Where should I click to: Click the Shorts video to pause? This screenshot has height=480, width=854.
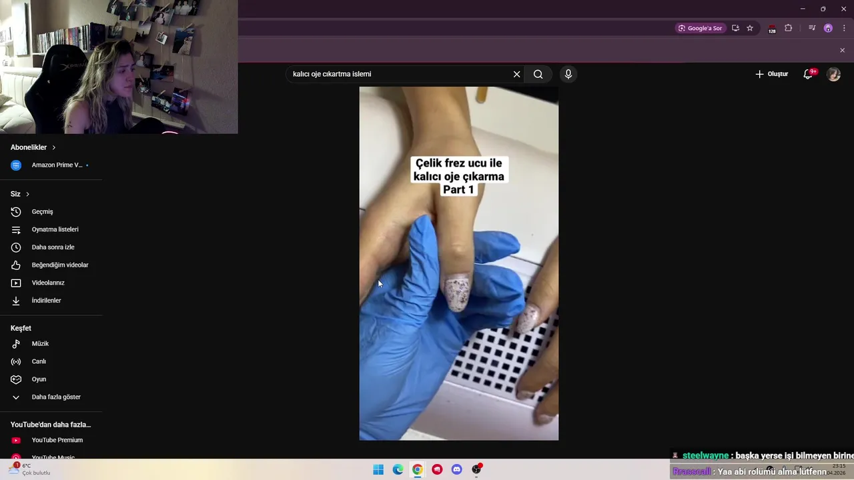tap(459, 263)
